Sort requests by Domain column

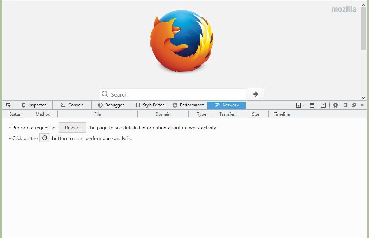(163, 114)
